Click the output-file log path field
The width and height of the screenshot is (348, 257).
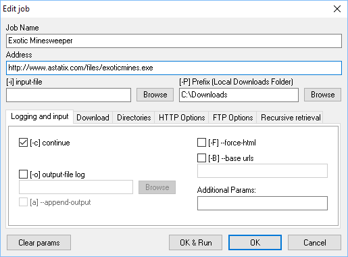point(76,187)
